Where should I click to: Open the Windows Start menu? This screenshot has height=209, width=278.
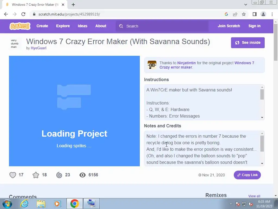coord(7,204)
